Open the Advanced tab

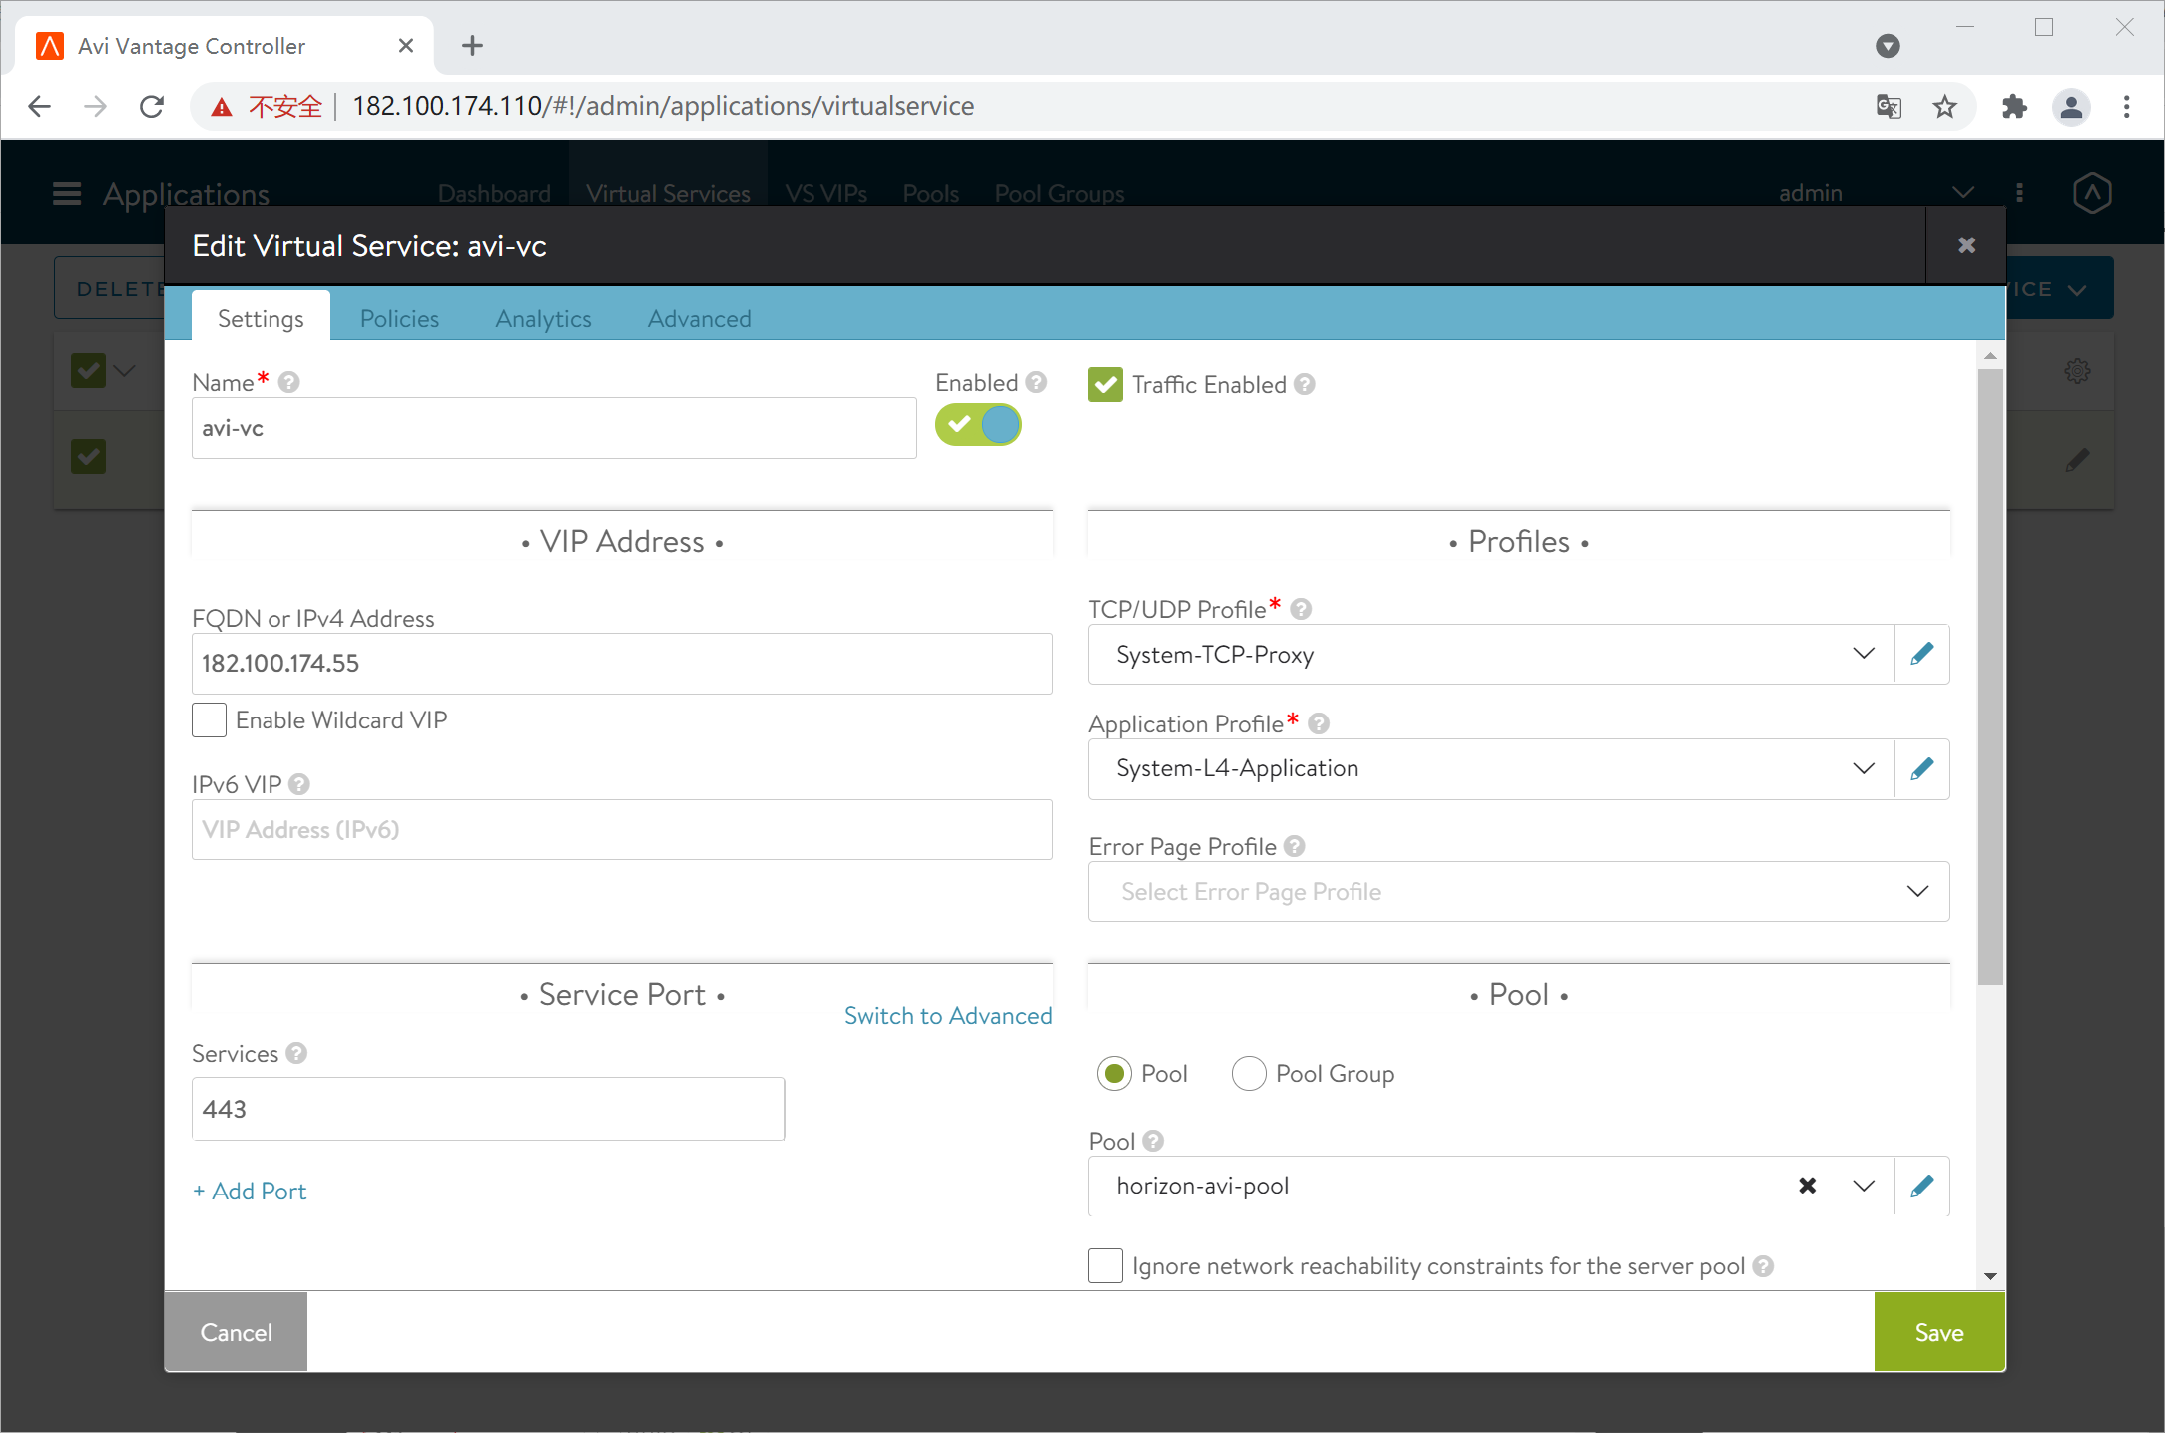coord(699,319)
